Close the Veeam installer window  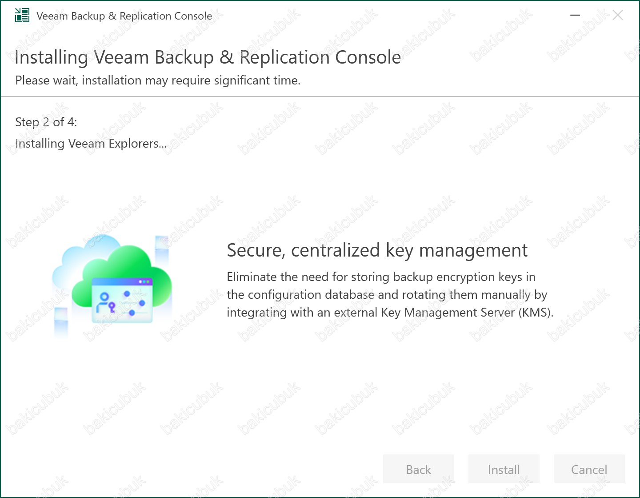(617, 16)
